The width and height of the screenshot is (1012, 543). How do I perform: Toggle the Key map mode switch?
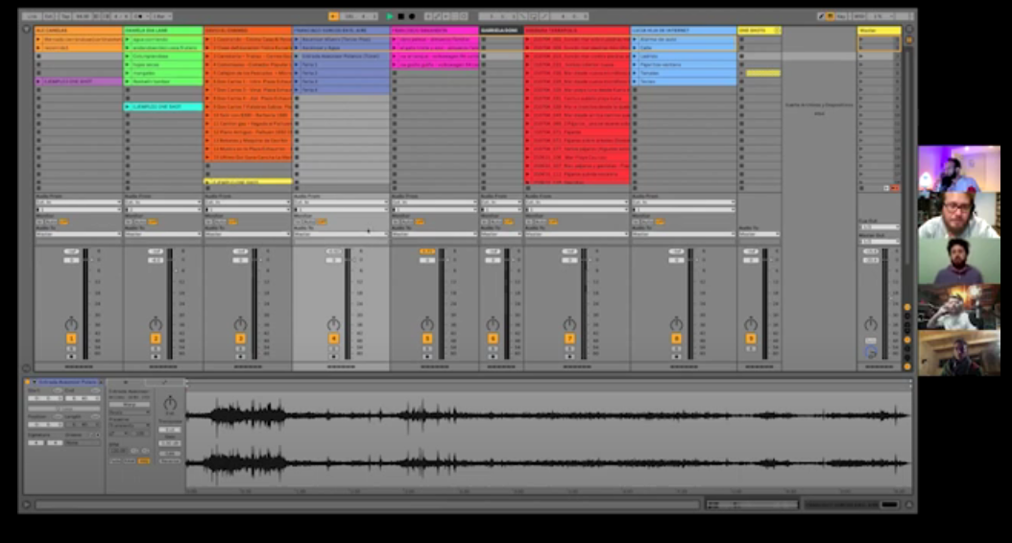coord(843,16)
